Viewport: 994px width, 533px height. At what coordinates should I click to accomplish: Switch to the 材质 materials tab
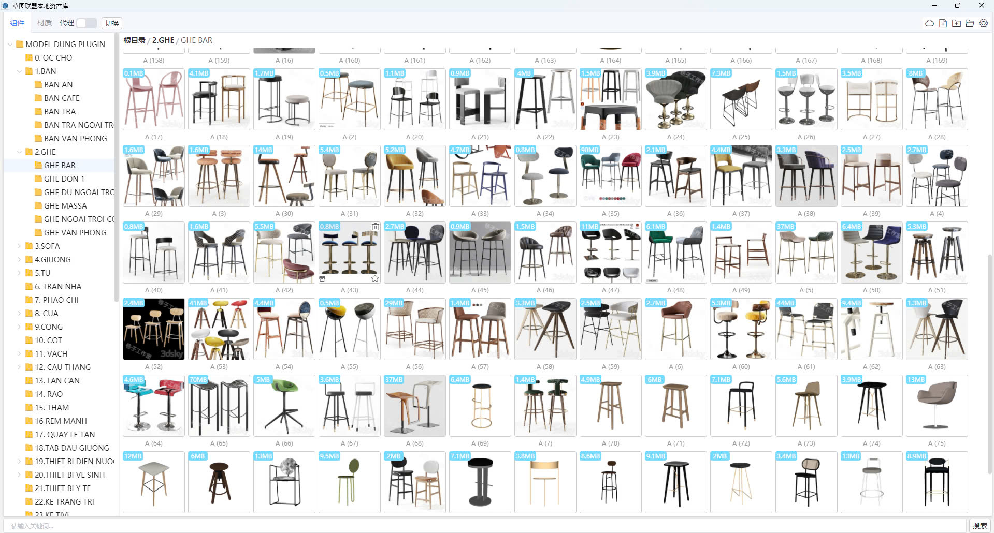point(45,23)
